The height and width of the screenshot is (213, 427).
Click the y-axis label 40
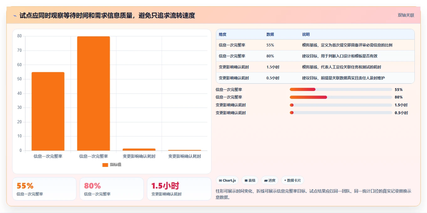click(x=19, y=93)
